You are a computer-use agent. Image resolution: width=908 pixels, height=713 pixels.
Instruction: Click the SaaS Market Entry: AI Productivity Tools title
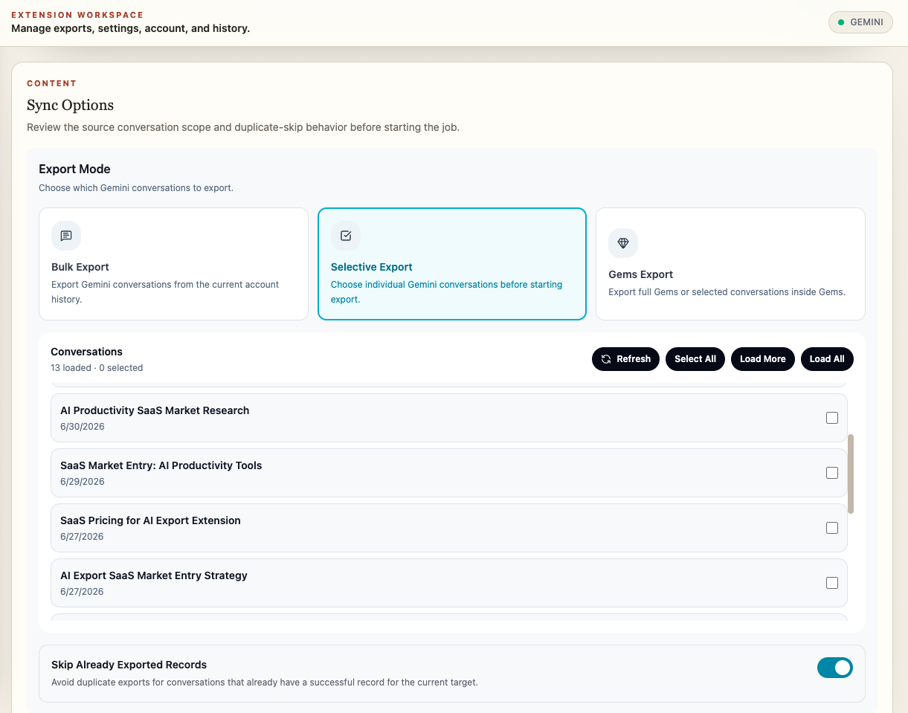click(161, 465)
